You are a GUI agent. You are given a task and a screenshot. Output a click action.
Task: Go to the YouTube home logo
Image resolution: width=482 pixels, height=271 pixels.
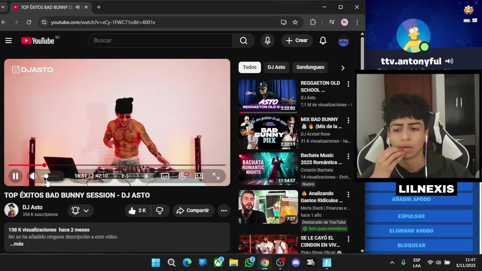tap(38, 41)
